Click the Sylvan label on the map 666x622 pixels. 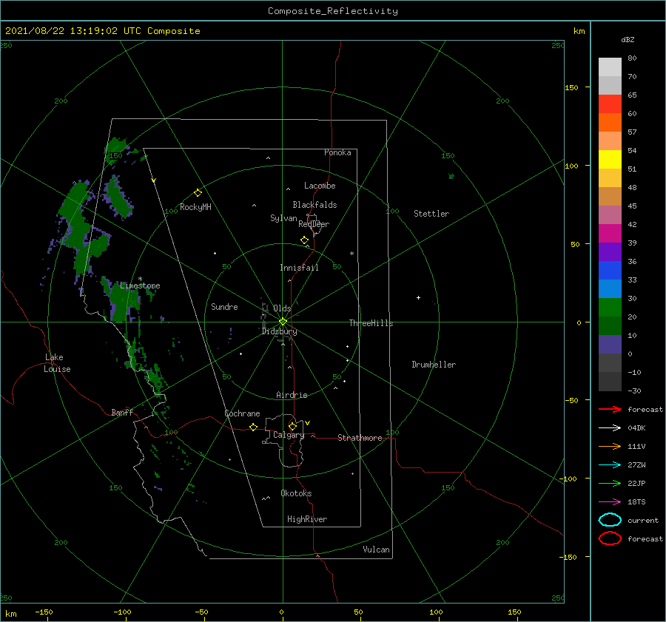(x=283, y=218)
